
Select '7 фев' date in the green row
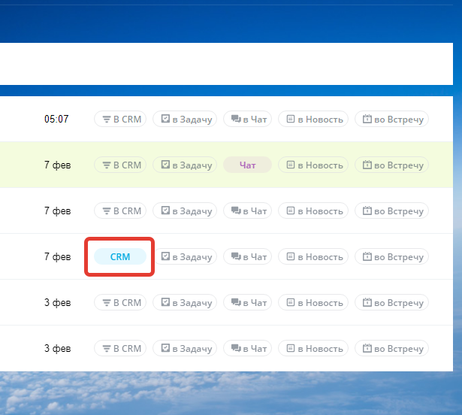tap(58, 165)
